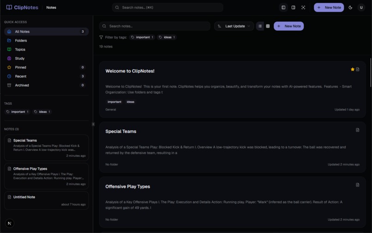
Task: Click sort order icon beside Last Update
Action: click(x=219, y=26)
